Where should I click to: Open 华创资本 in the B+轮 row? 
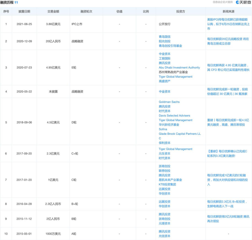pyautogui.click(x=165, y=206)
